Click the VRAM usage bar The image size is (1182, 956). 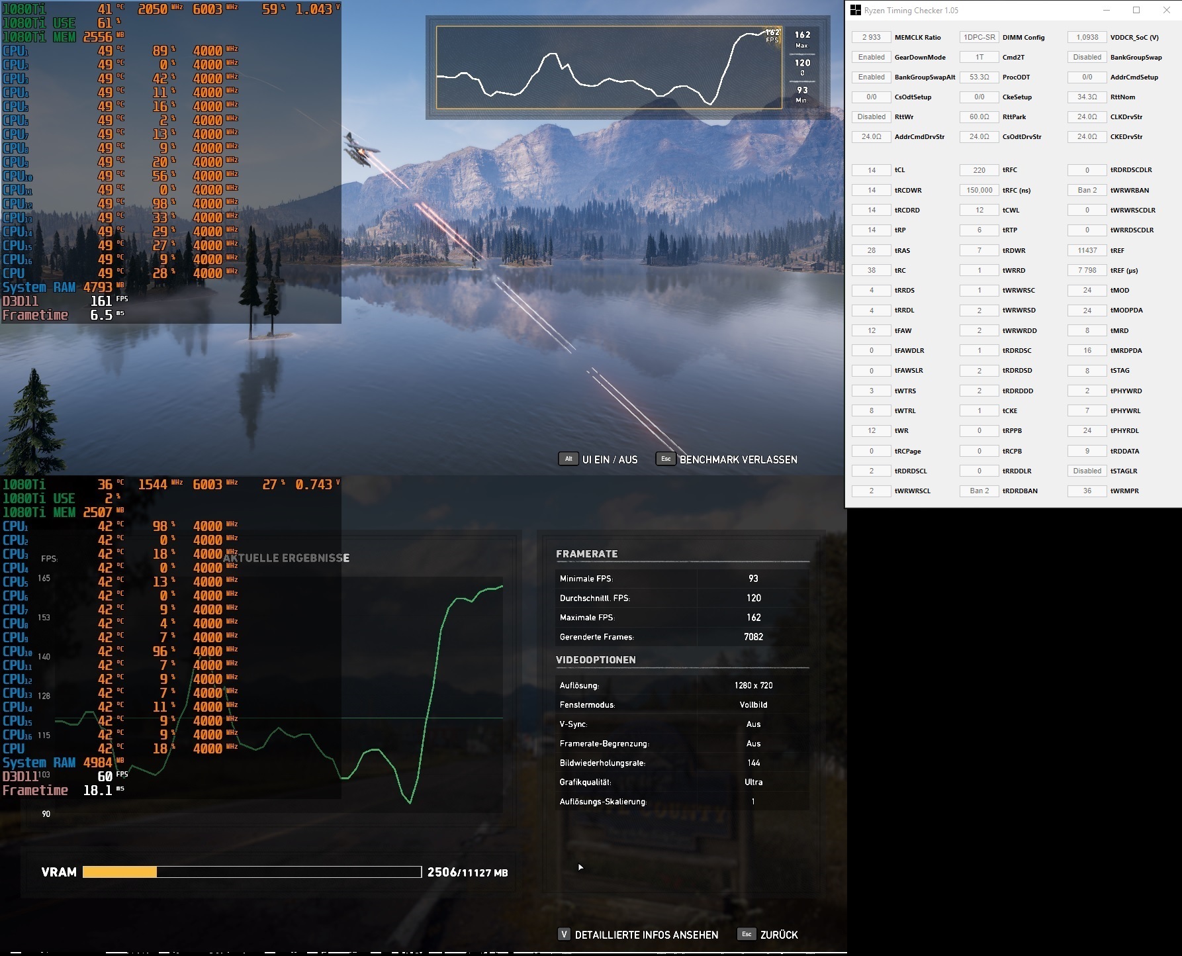[252, 872]
